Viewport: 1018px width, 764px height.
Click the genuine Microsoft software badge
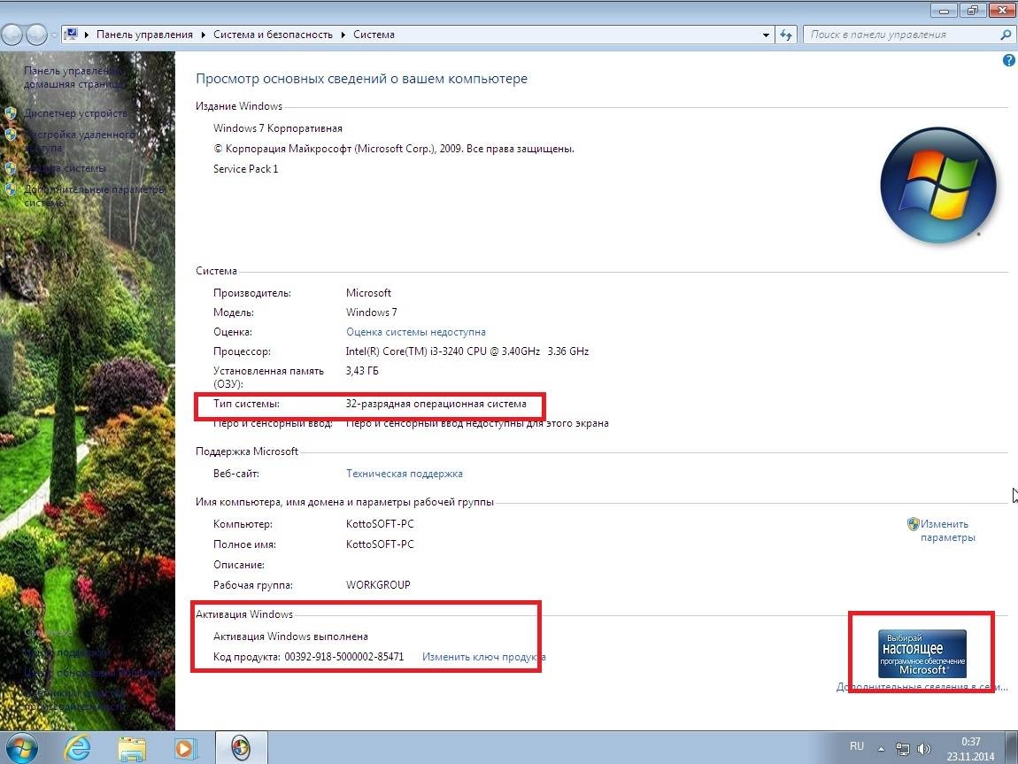tap(922, 653)
